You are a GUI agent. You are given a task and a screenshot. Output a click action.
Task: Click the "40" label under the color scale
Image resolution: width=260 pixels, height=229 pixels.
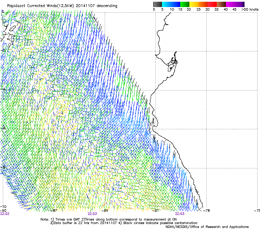coord(226,10)
